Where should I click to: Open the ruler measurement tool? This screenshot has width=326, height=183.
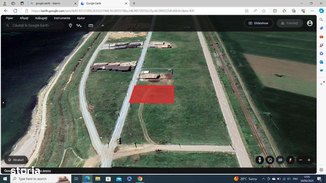coord(91,25)
